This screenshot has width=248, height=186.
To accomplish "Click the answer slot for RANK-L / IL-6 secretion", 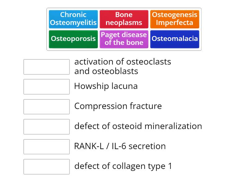I will click(x=46, y=147).
